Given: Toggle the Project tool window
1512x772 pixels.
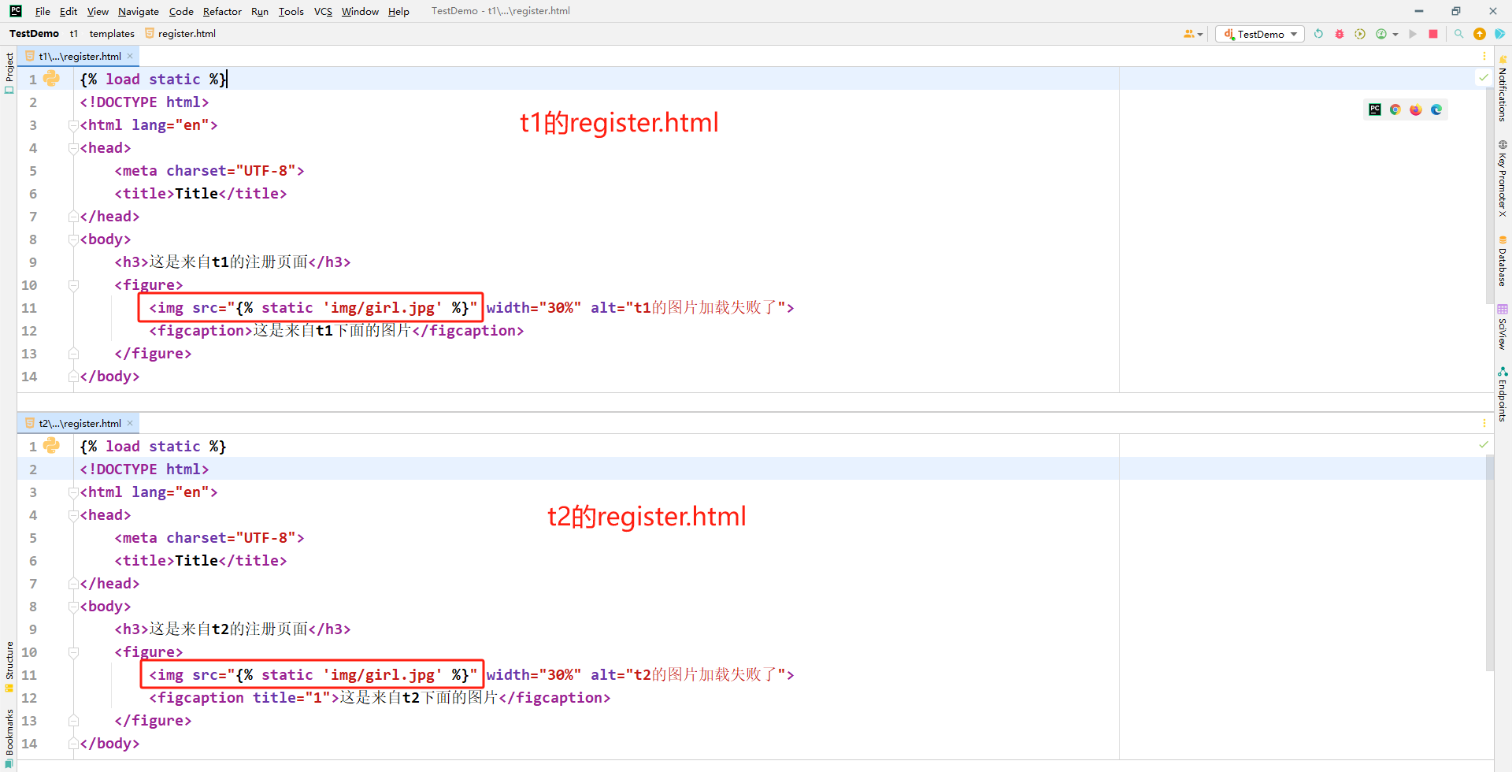Looking at the screenshot, I should point(9,73).
